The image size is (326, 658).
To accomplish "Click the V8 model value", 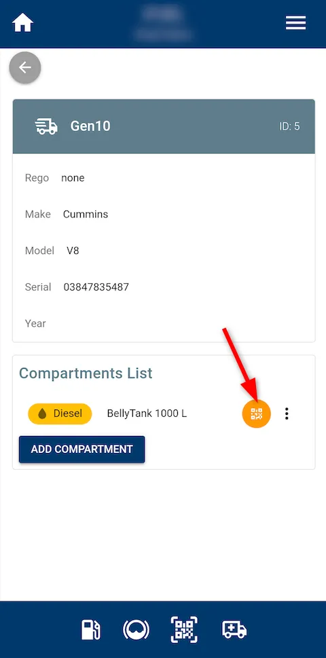I will (x=73, y=251).
